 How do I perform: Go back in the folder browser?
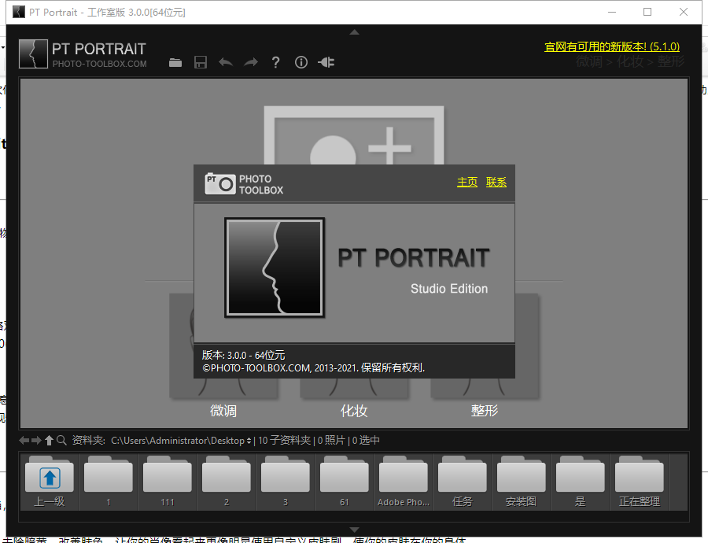click(24, 440)
